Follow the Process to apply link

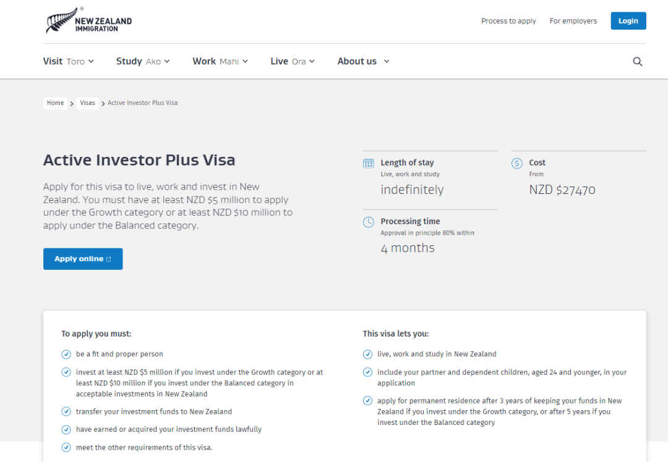coord(508,21)
